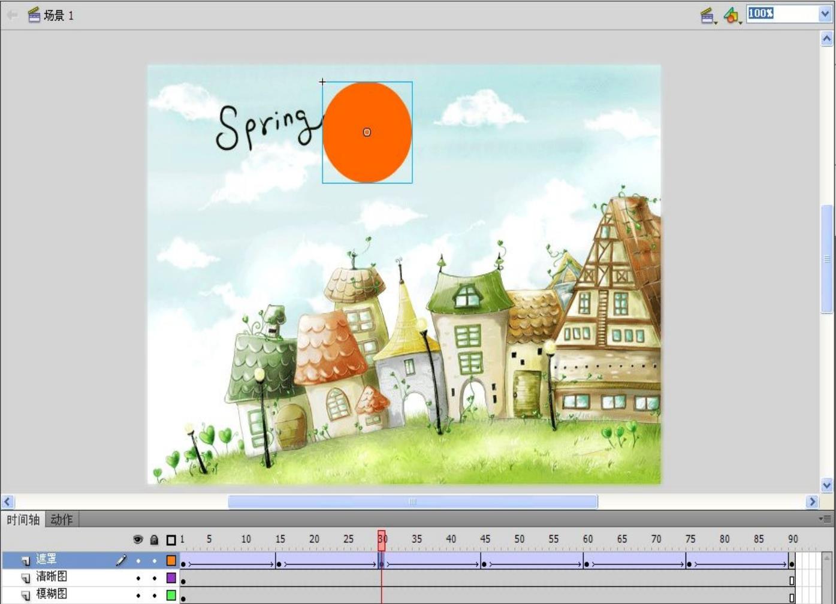Click the padlock icon in the timeline header
Viewport: 836px width, 604px height.
coord(154,540)
